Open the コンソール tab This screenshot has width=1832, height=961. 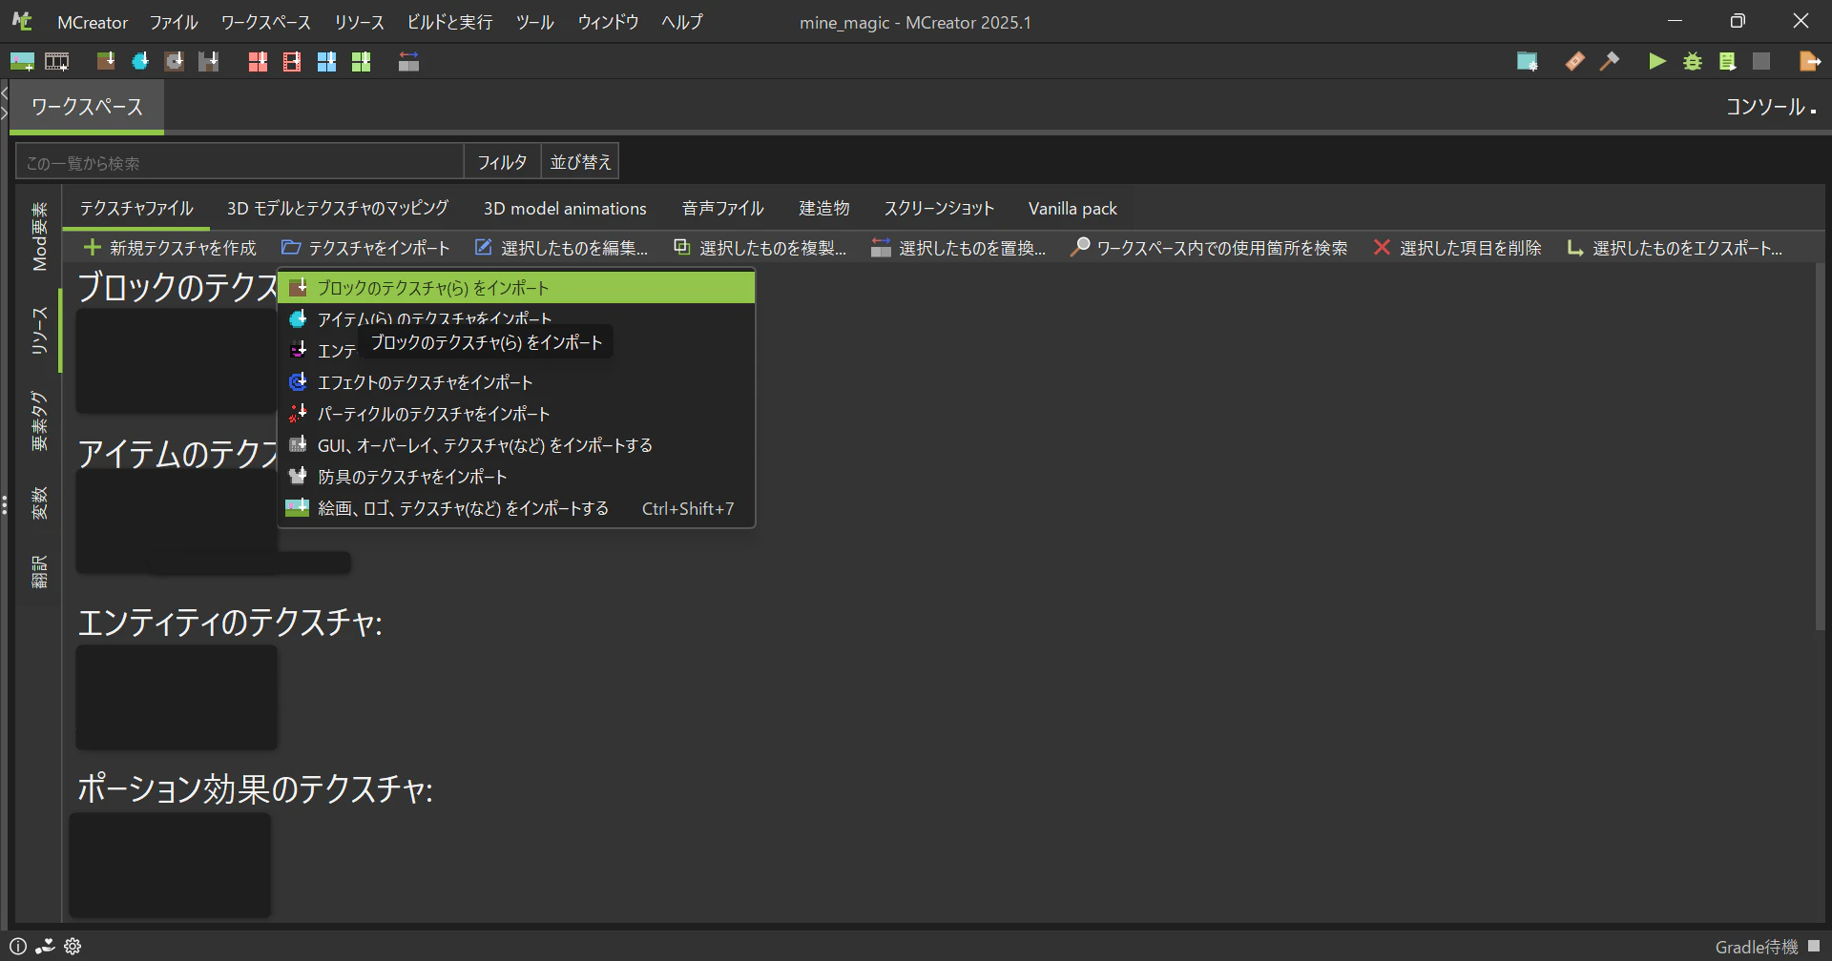[1771, 107]
